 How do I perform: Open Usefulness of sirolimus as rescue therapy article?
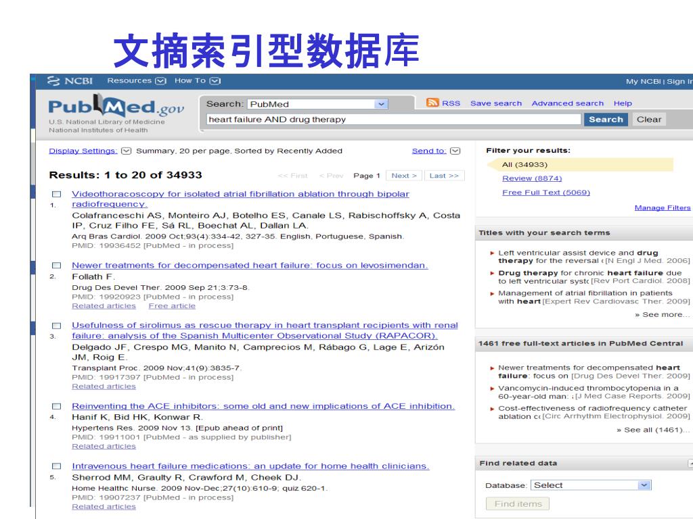(265, 330)
